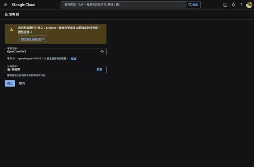Click the external-link icon on Manage Quotas
This screenshot has height=167, width=254.
pyautogui.click(x=43, y=39)
